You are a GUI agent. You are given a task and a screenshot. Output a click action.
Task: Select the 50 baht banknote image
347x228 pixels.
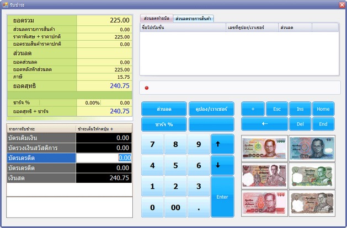coord(311,148)
